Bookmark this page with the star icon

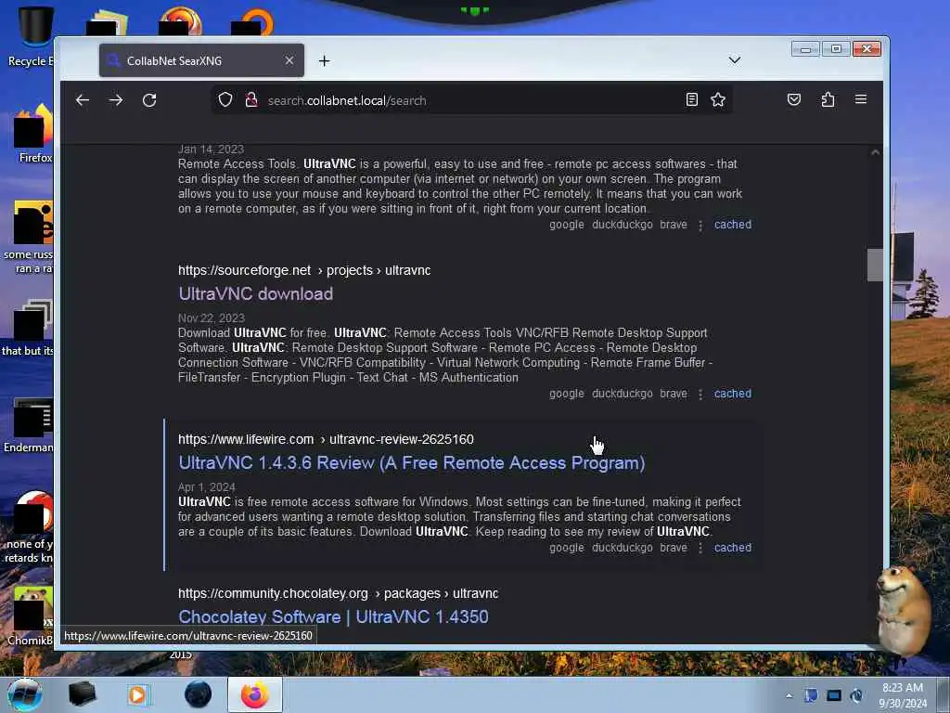click(x=718, y=100)
